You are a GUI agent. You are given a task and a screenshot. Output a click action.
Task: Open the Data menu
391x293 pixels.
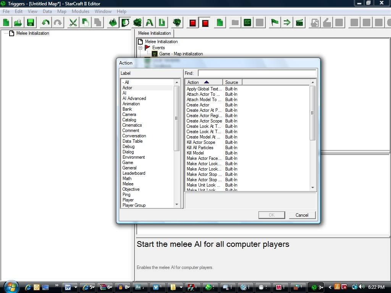coord(47,11)
